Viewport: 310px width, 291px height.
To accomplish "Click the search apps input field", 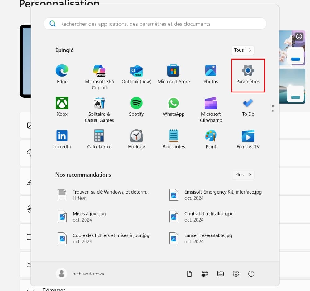I will coord(155,24).
